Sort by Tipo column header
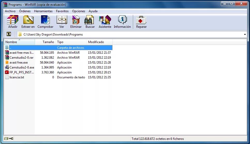This screenshot has width=250, height=144. 71,42
